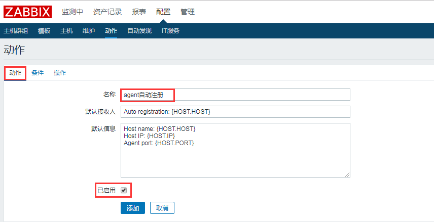Click the 'Agent port: {HOST.PORT}' line

click(159, 143)
